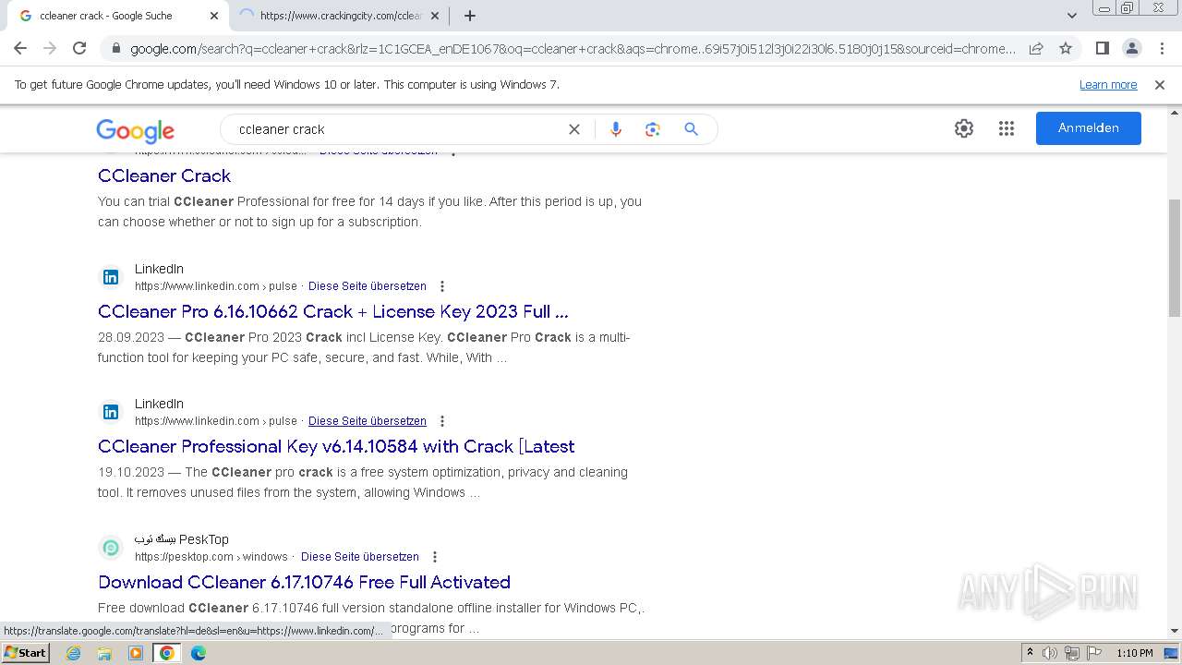
Task: Close the crackingcity.com tab
Action: (435, 16)
